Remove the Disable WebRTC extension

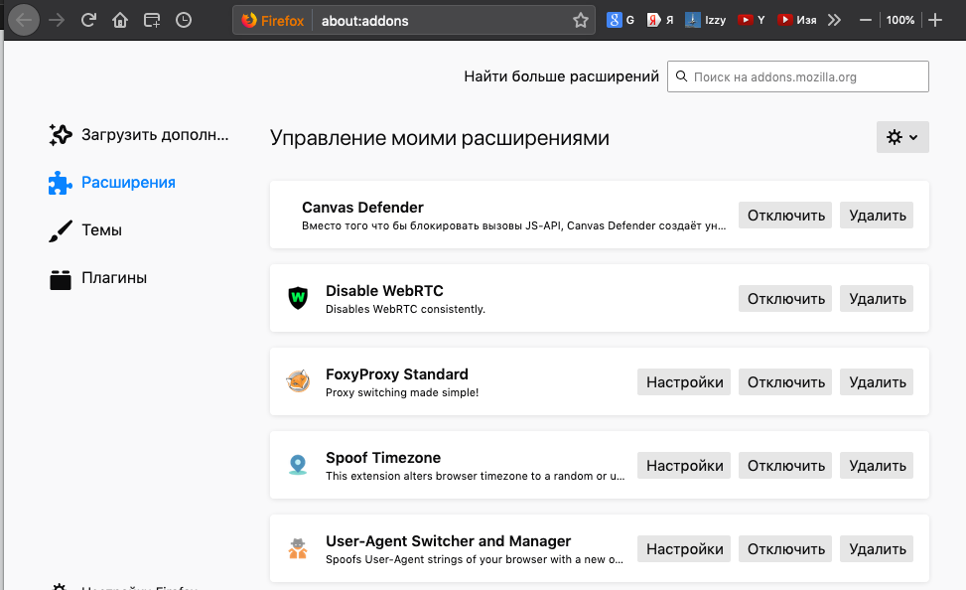[x=877, y=298]
